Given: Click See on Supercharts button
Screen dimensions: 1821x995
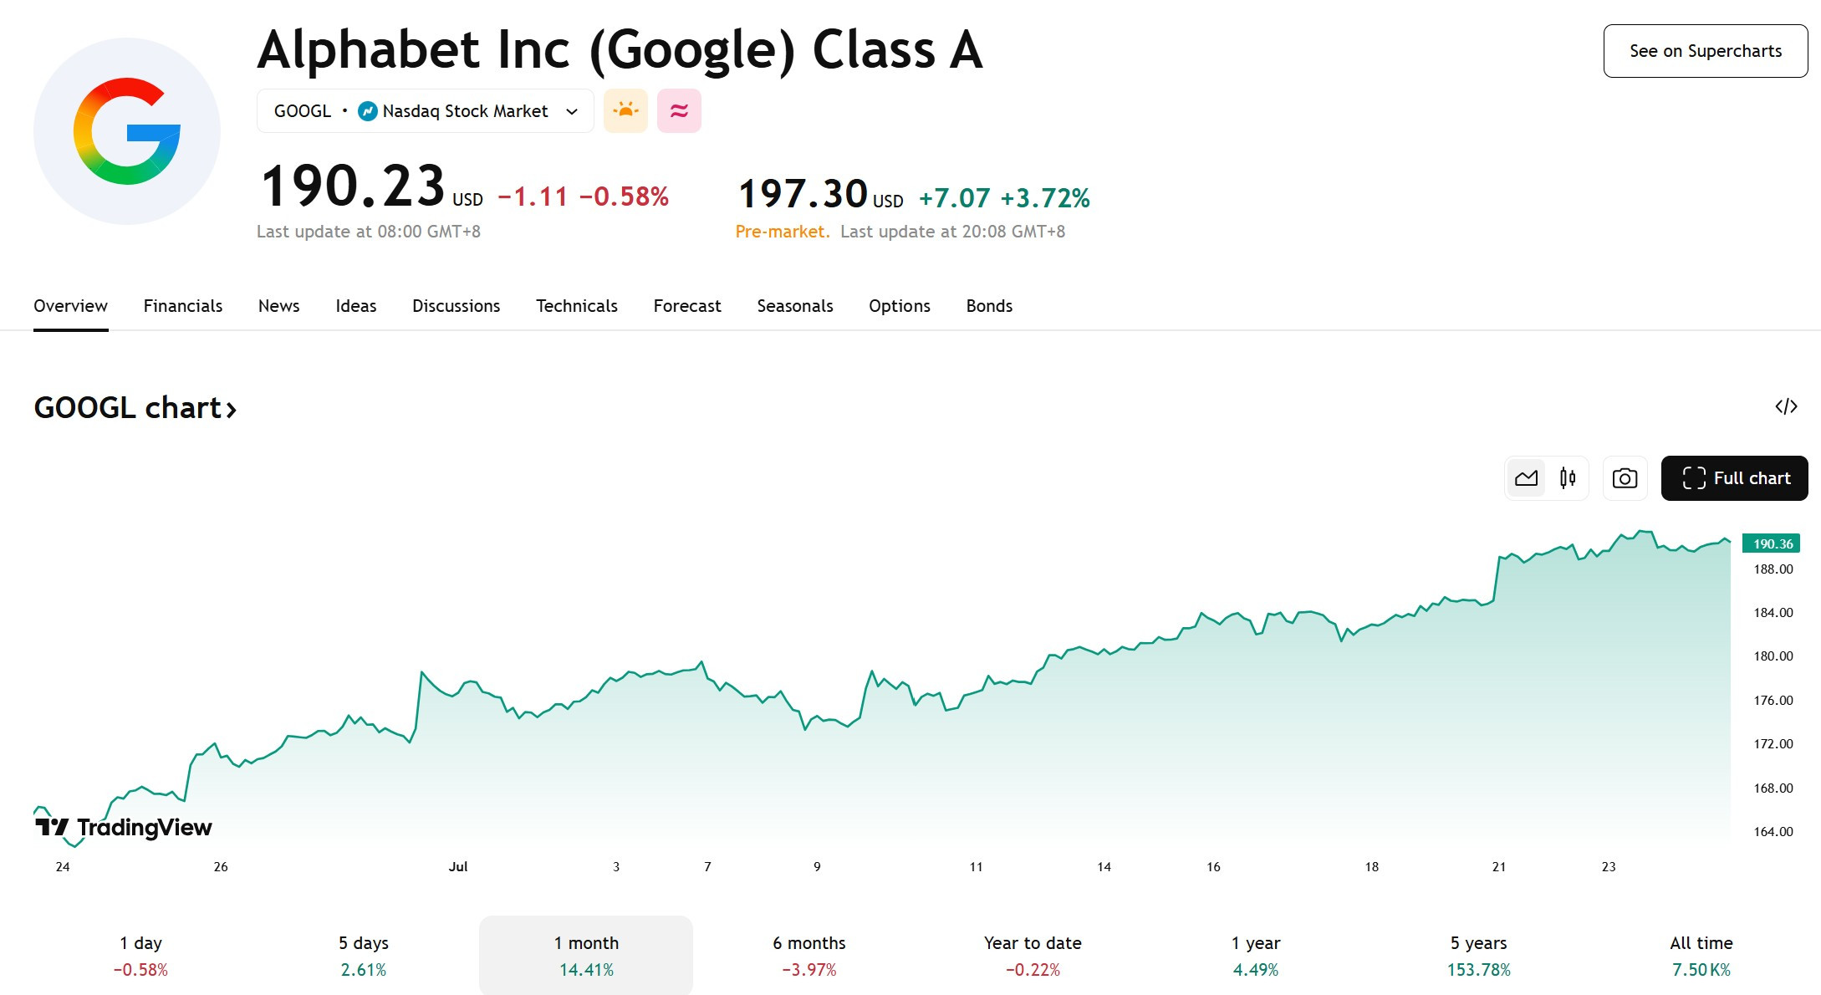Looking at the screenshot, I should [x=1706, y=51].
